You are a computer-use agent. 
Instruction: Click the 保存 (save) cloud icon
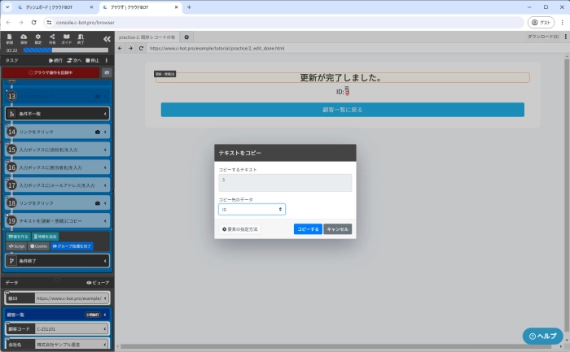pyautogui.click(x=24, y=38)
